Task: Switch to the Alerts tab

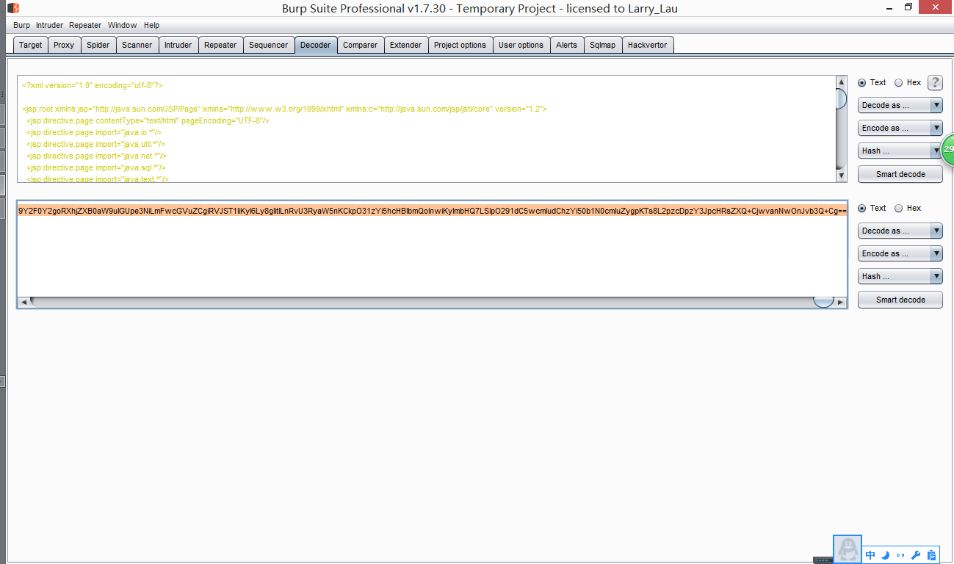Action: coord(567,45)
